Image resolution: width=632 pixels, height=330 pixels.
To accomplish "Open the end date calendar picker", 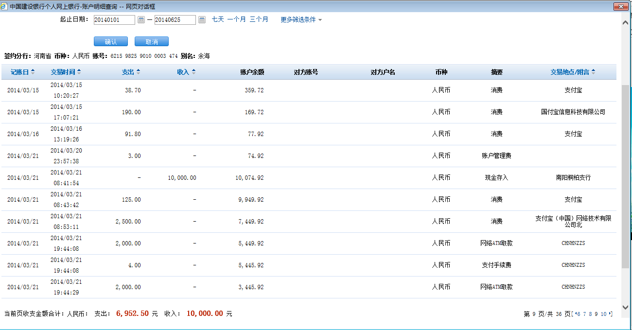I will point(202,20).
